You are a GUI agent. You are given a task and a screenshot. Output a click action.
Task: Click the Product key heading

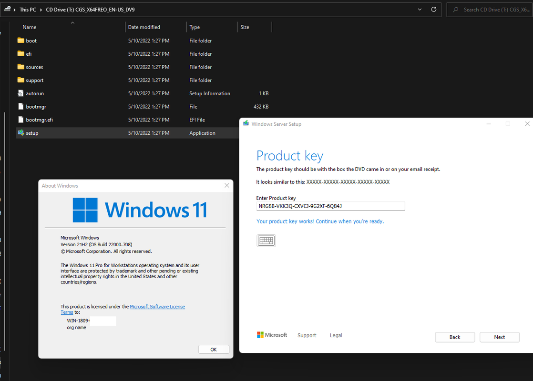pyautogui.click(x=289, y=156)
